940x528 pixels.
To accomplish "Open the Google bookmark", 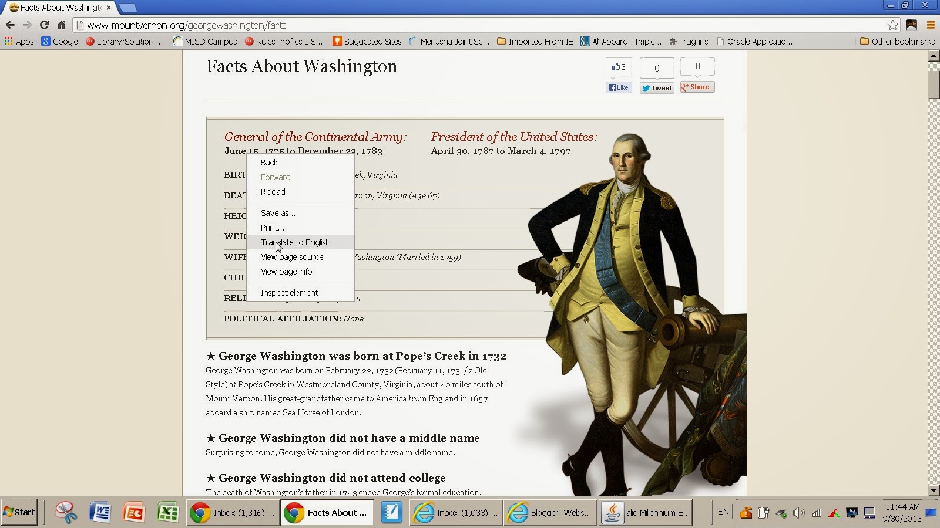I will 59,42.
